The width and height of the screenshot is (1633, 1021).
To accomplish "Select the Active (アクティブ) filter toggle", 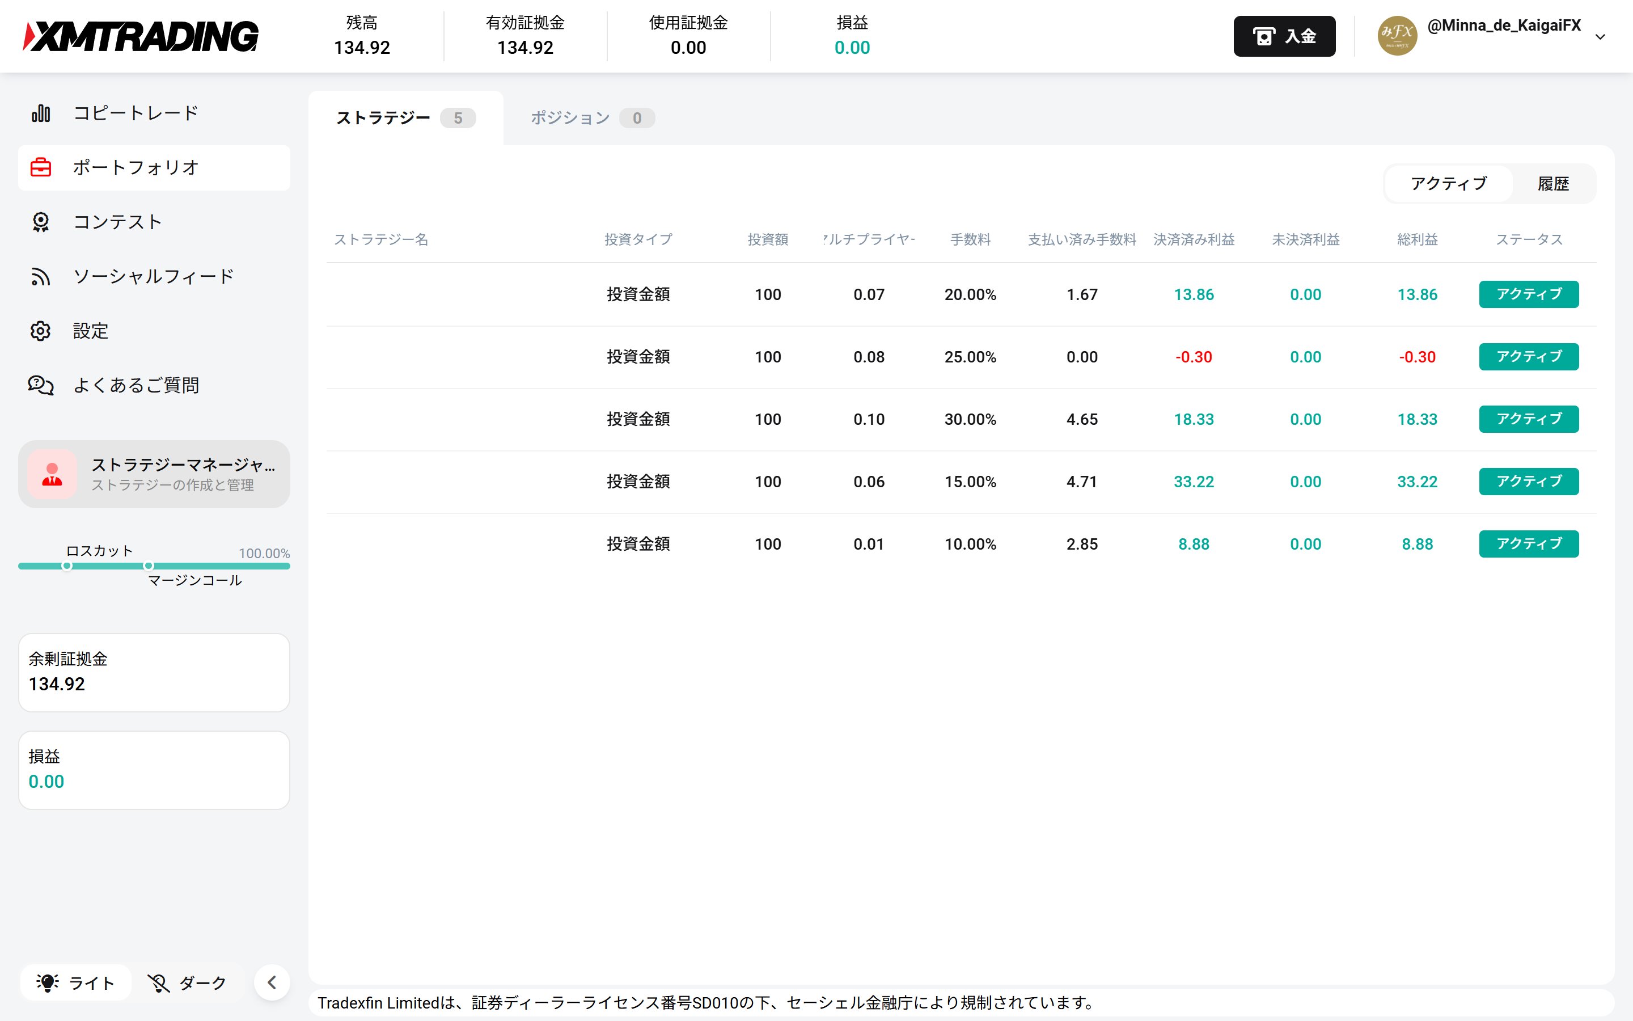I will tap(1448, 184).
